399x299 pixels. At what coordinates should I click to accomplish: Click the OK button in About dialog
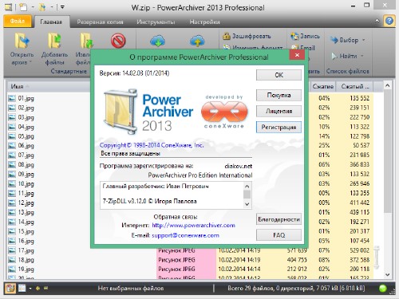tap(279, 75)
